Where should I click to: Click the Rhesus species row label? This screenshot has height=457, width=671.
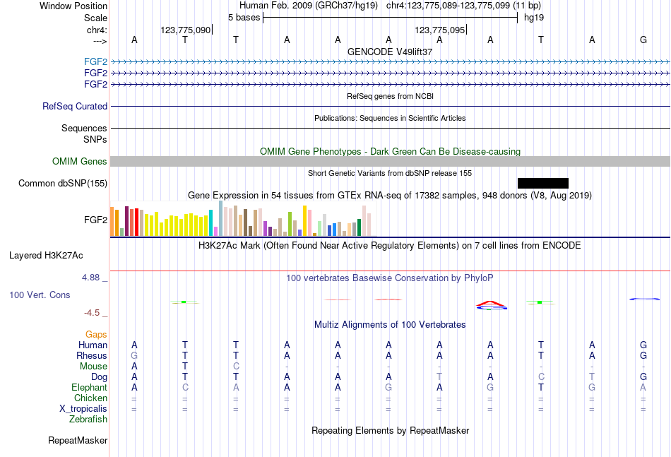coord(92,355)
